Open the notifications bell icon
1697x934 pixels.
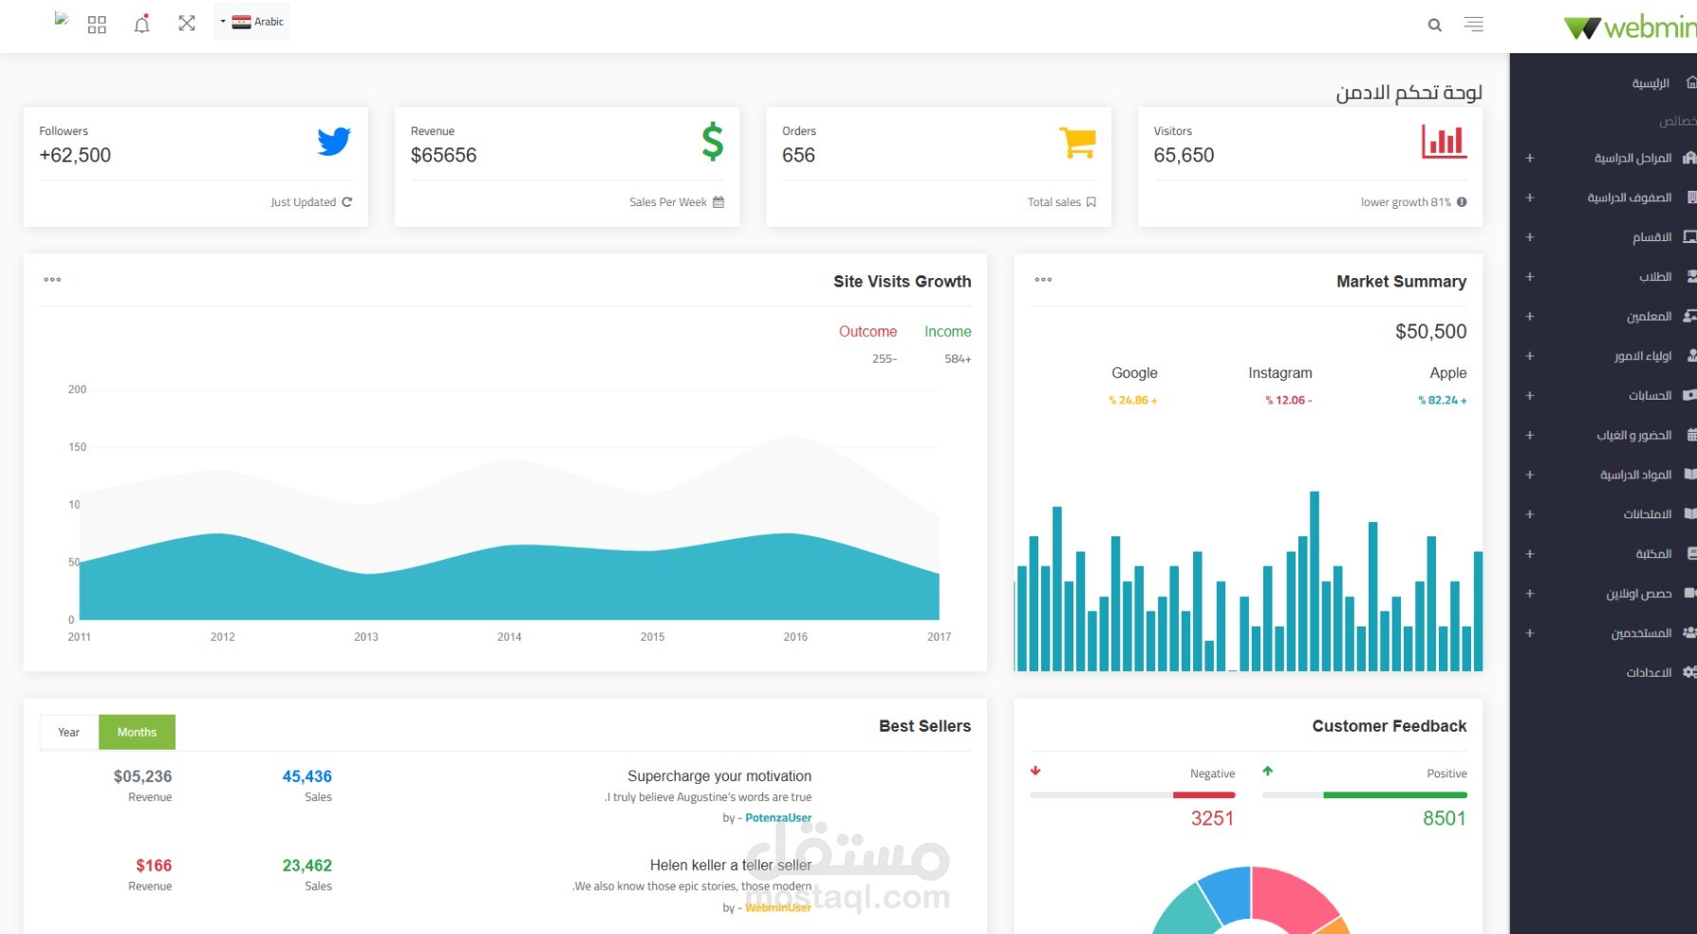pyautogui.click(x=141, y=24)
